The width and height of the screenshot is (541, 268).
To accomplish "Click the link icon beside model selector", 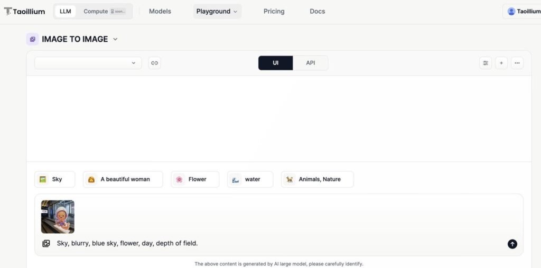I will pyautogui.click(x=154, y=63).
